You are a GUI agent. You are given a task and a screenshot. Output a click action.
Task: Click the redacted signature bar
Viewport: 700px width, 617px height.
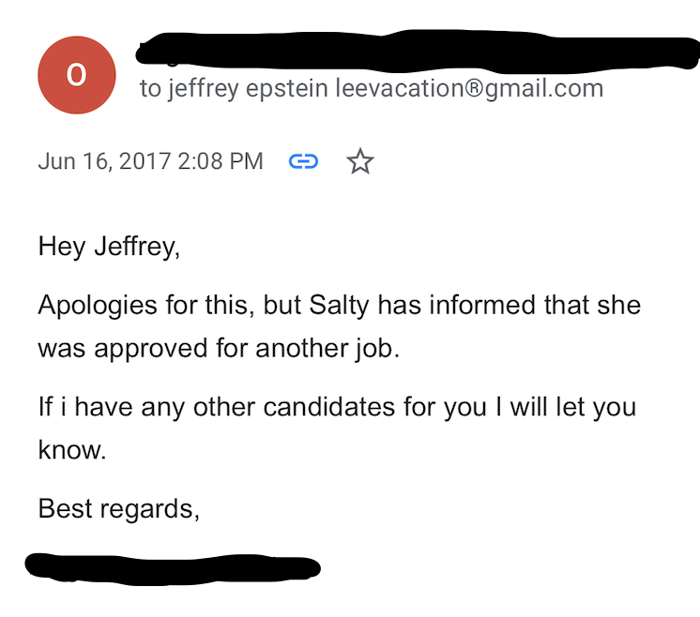coord(174,567)
